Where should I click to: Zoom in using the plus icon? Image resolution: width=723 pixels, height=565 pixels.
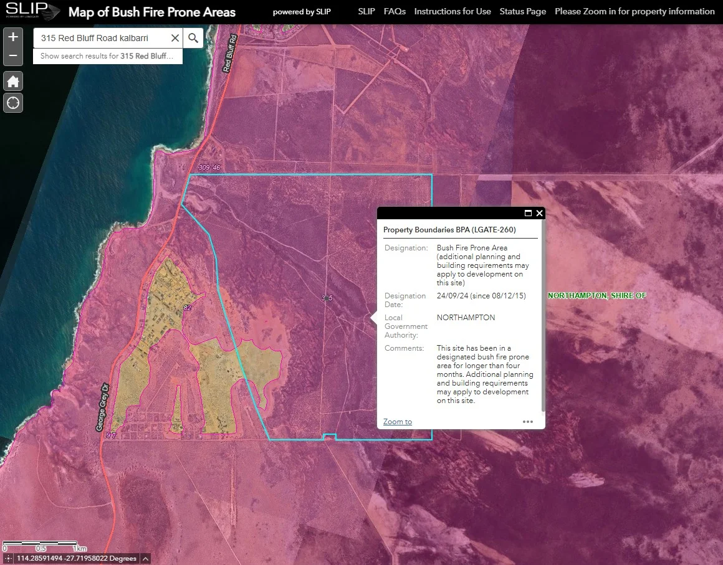pyautogui.click(x=12, y=37)
